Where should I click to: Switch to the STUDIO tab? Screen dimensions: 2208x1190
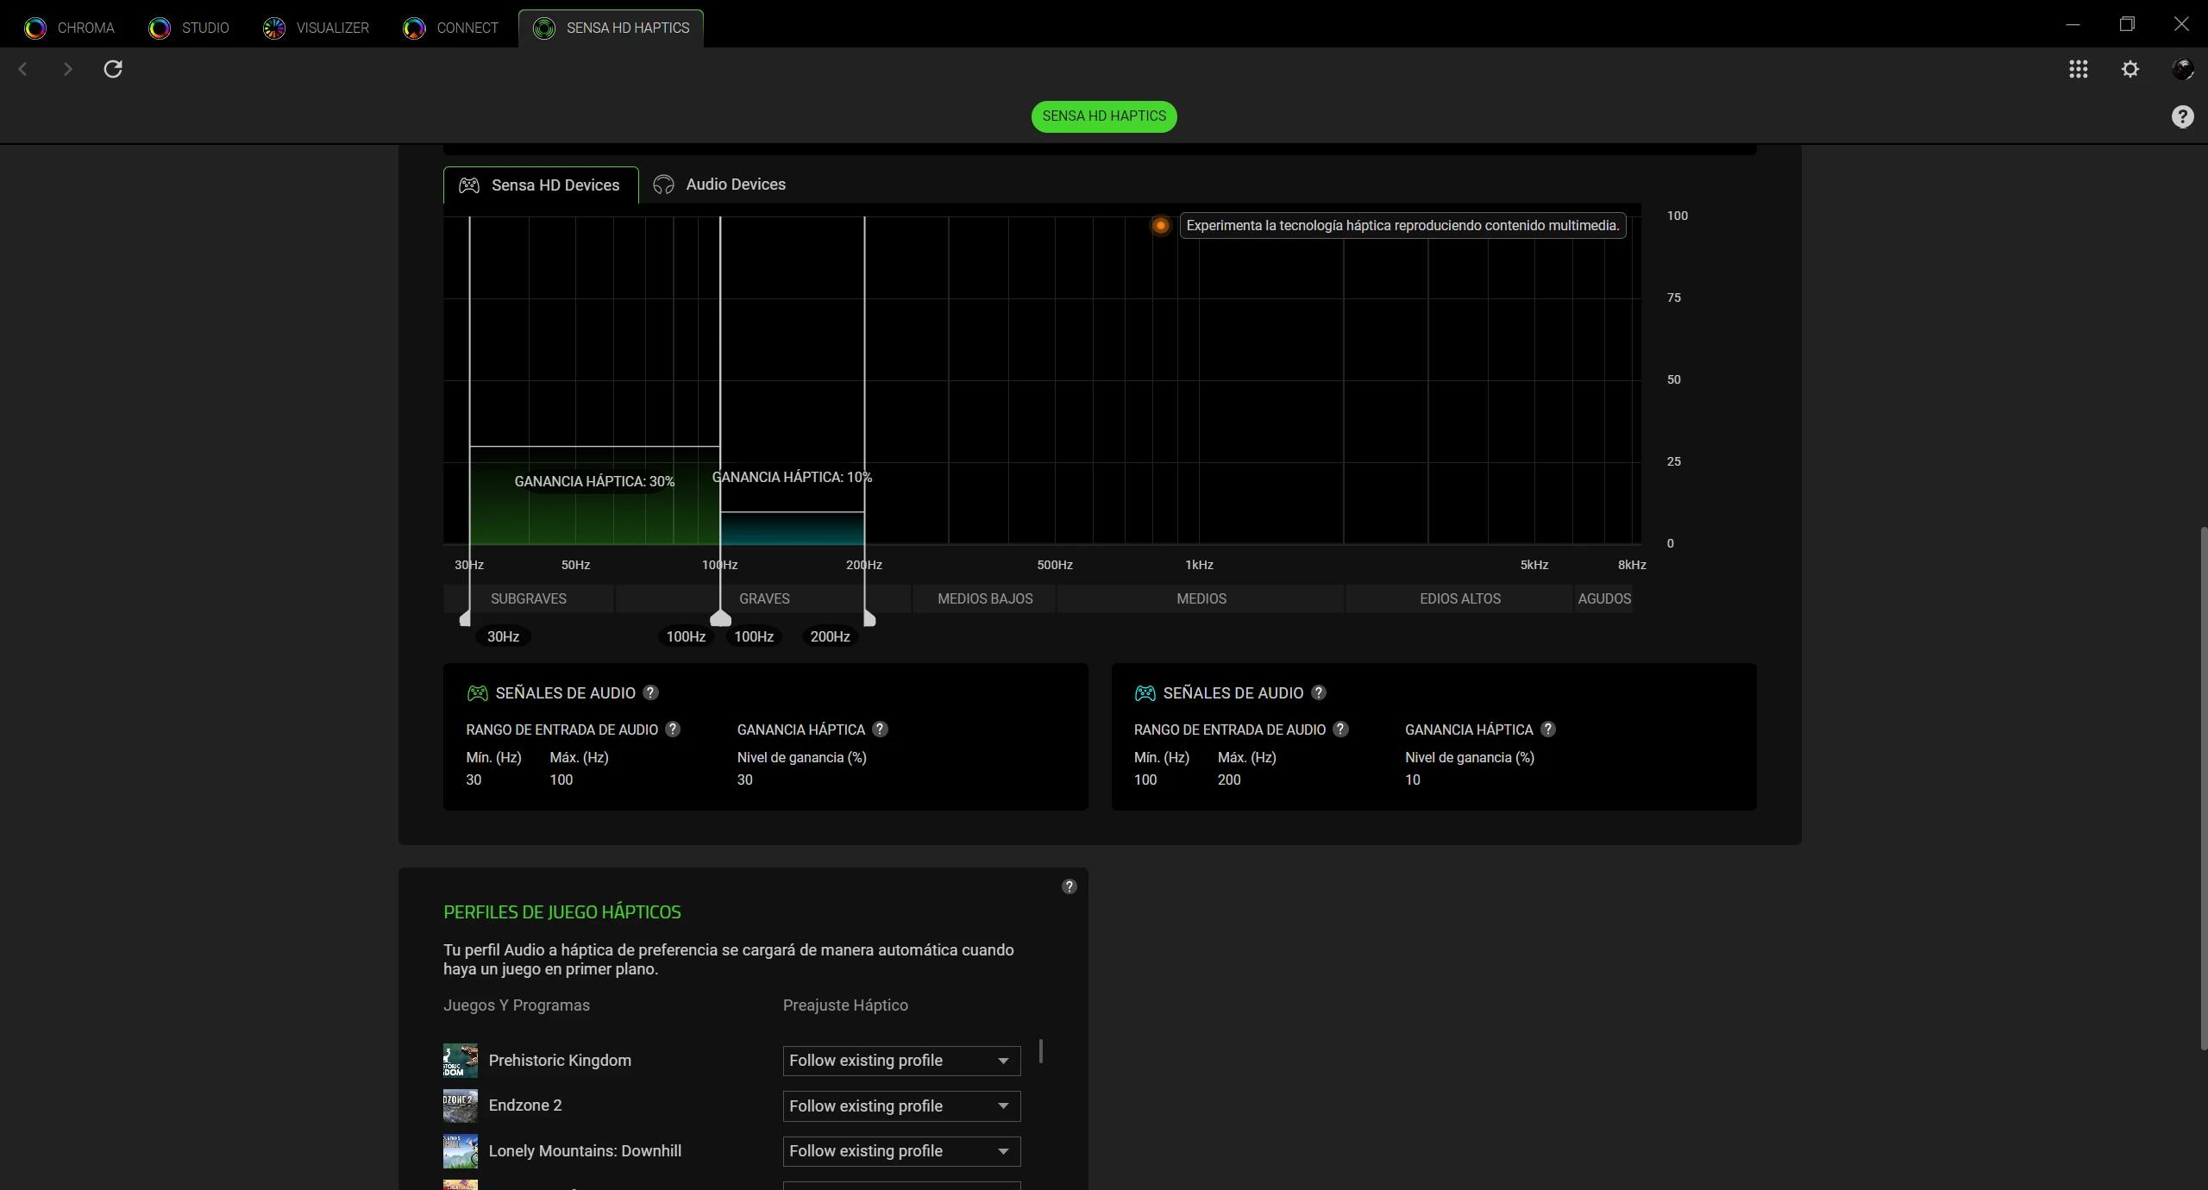(x=189, y=28)
